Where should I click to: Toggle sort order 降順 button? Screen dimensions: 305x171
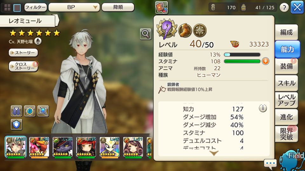(118, 7)
